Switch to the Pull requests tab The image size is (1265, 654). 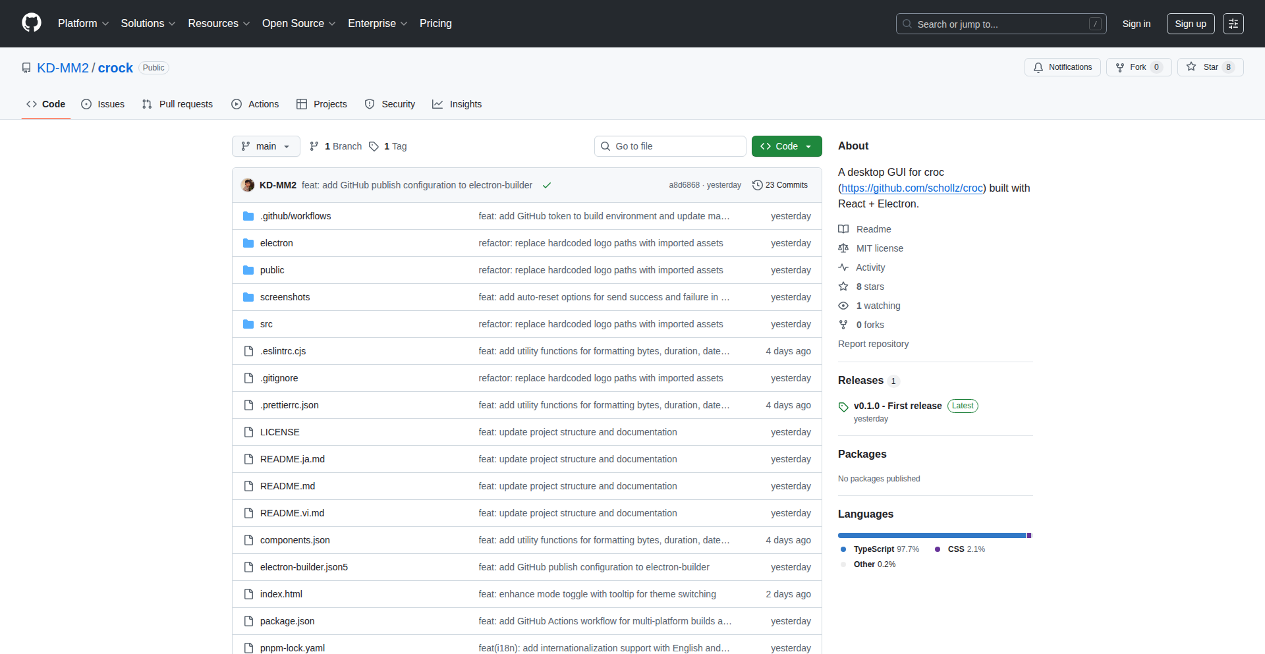[x=177, y=104]
